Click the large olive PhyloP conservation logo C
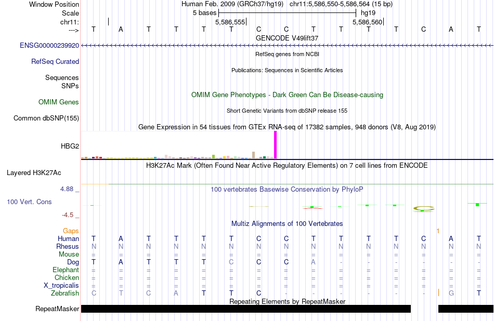494x321 pixels. (x=424, y=208)
